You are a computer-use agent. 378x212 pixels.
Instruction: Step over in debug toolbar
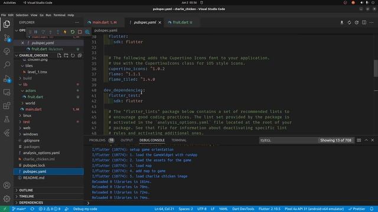click(x=43, y=32)
